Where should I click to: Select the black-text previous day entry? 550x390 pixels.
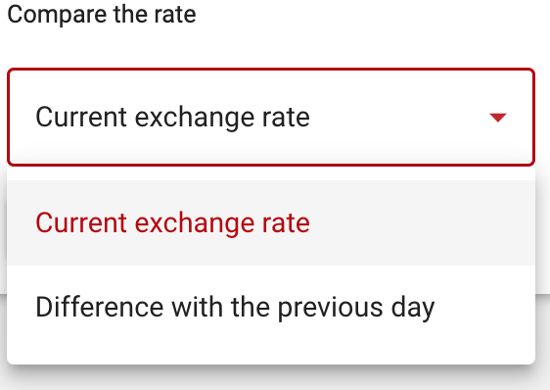271,308
